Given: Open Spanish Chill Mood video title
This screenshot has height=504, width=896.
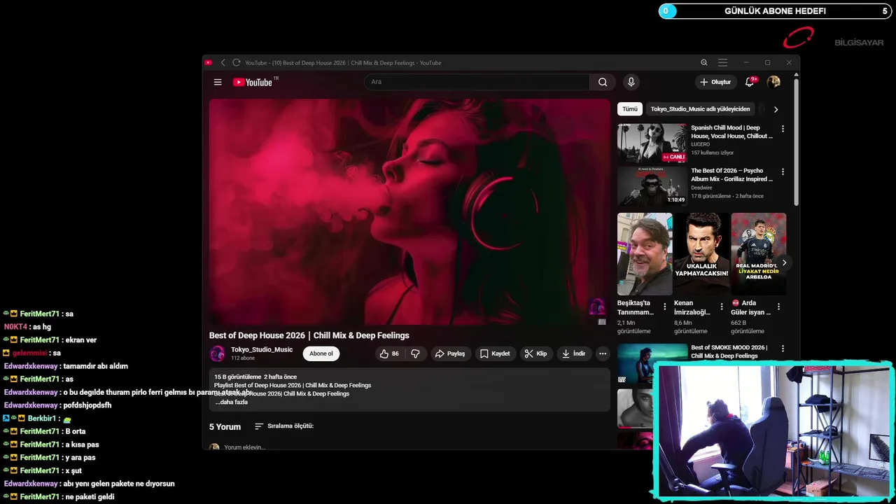Looking at the screenshot, I should 731,132.
